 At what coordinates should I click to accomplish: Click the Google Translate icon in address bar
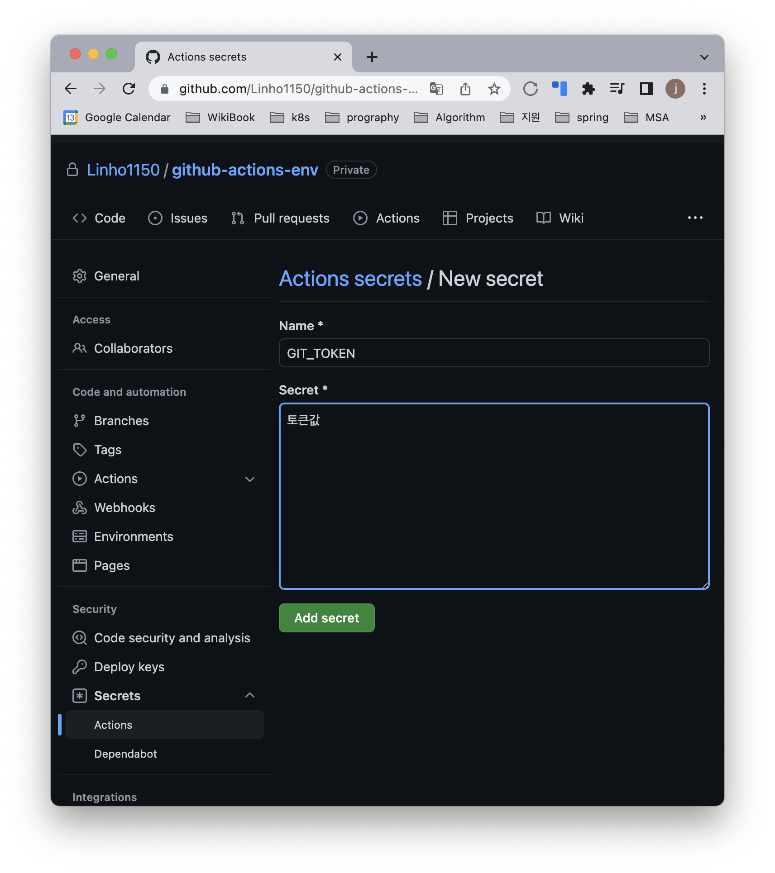click(435, 89)
